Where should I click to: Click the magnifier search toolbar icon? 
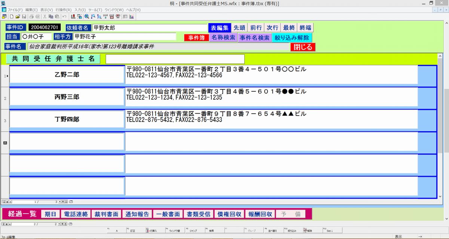pyautogui.click(x=87, y=16)
